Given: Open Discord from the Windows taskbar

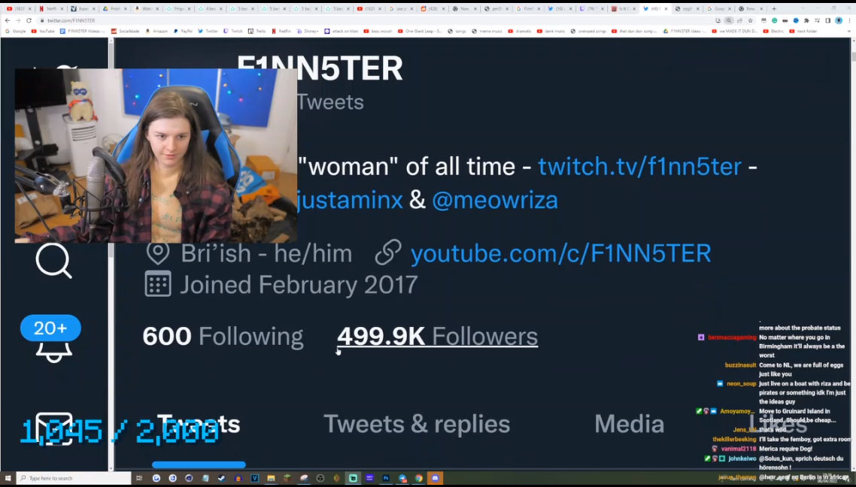Looking at the screenshot, I should point(435,478).
